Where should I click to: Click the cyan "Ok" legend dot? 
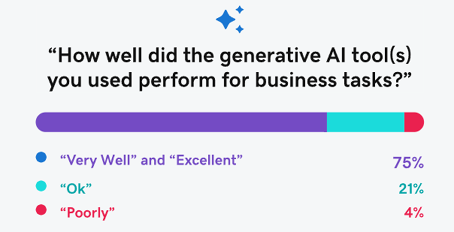(x=41, y=186)
